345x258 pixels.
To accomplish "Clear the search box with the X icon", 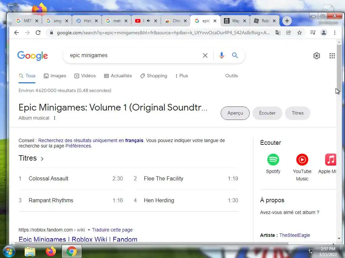I will [x=205, y=55].
